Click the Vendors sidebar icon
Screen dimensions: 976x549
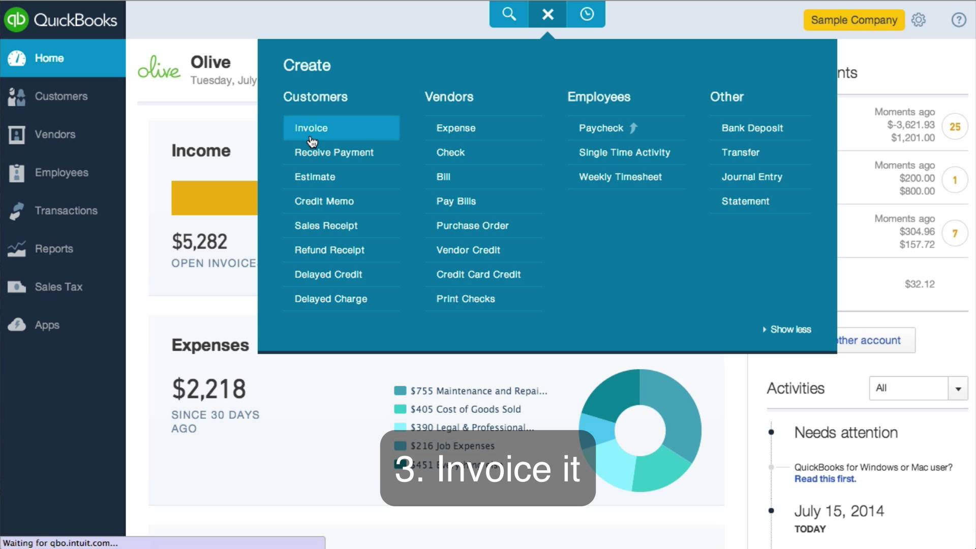click(x=17, y=134)
